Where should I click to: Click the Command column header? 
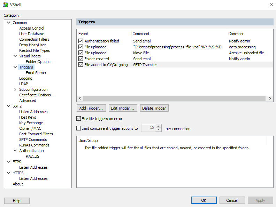179,34
